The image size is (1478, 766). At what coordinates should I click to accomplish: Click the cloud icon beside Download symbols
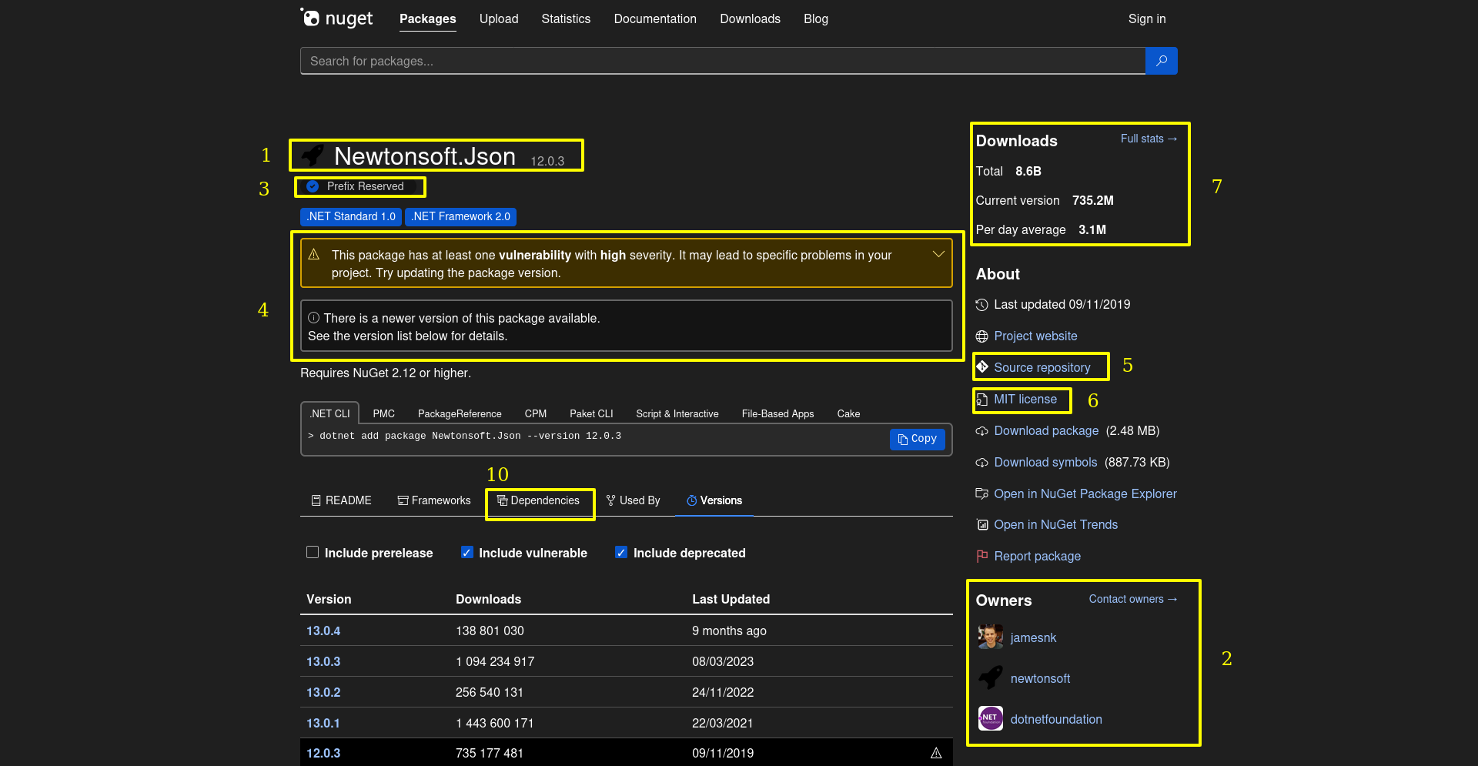[x=981, y=463]
